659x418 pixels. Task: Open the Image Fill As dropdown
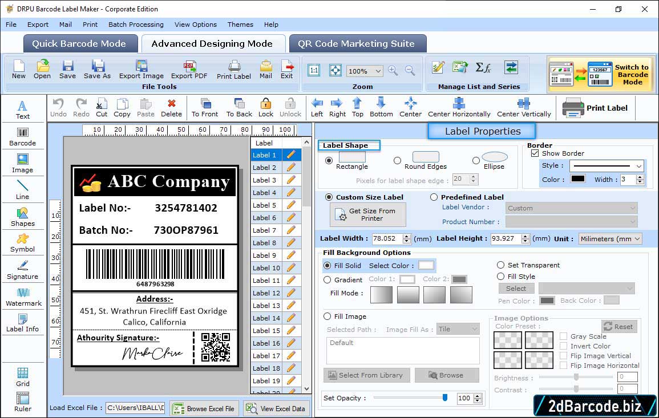pyautogui.click(x=458, y=329)
